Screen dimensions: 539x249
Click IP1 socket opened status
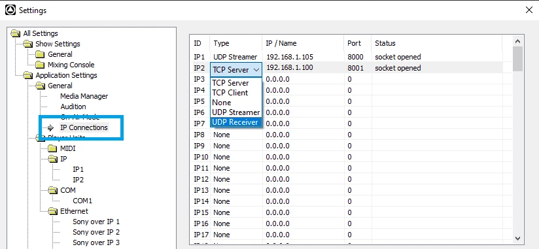[398, 57]
